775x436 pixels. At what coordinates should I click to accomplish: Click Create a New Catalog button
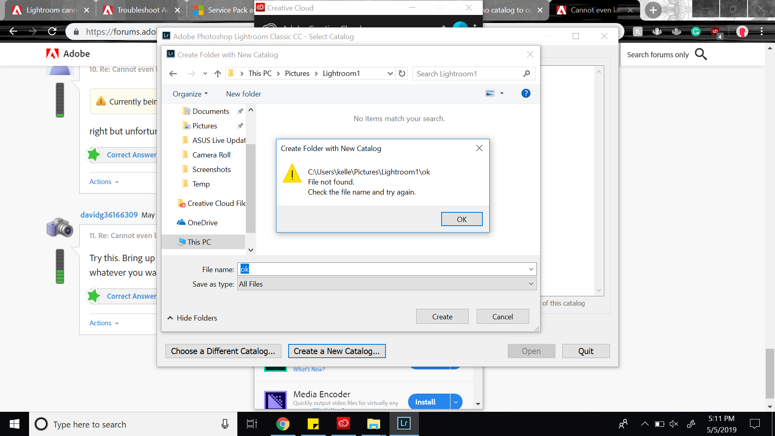pyautogui.click(x=337, y=351)
